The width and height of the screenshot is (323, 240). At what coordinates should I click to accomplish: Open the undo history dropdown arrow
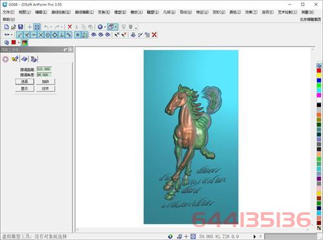pyautogui.click(x=51, y=27)
